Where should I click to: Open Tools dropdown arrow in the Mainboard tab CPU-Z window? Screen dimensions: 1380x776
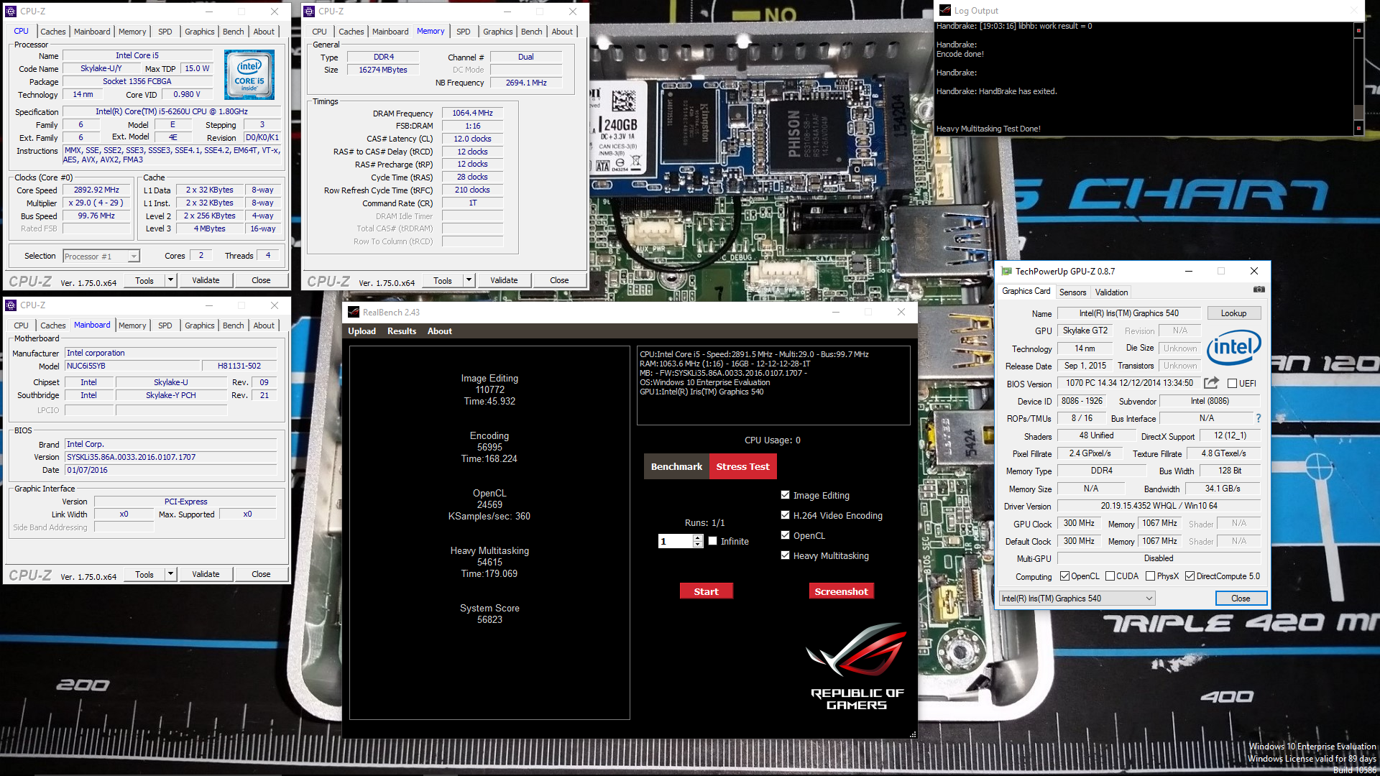point(171,574)
